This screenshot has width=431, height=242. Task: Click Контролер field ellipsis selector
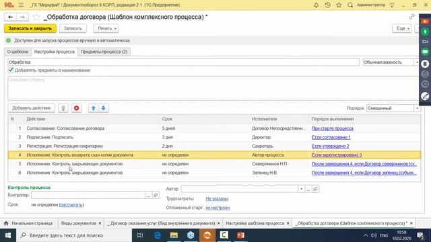[x=148, y=195]
